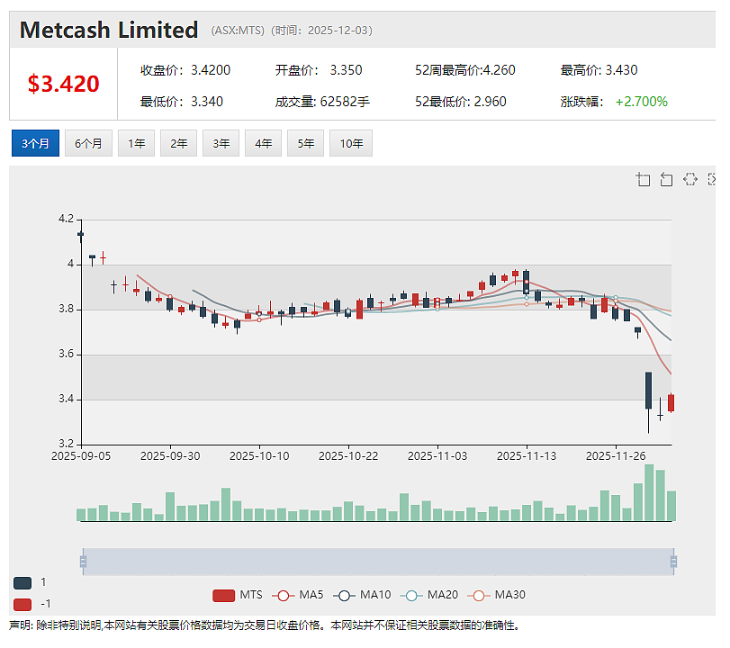Activate the area zoom tool icon
Image resolution: width=730 pixels, height=648 pixels.
[644, 179]
